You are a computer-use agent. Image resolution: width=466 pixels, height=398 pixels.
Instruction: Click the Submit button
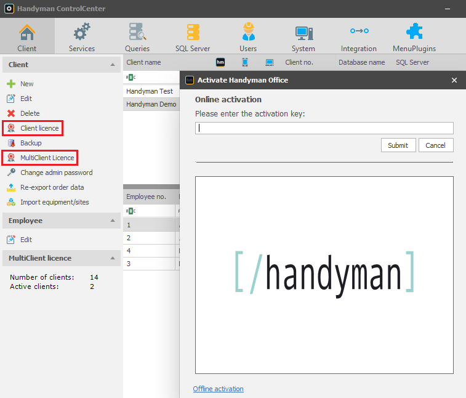398,145
